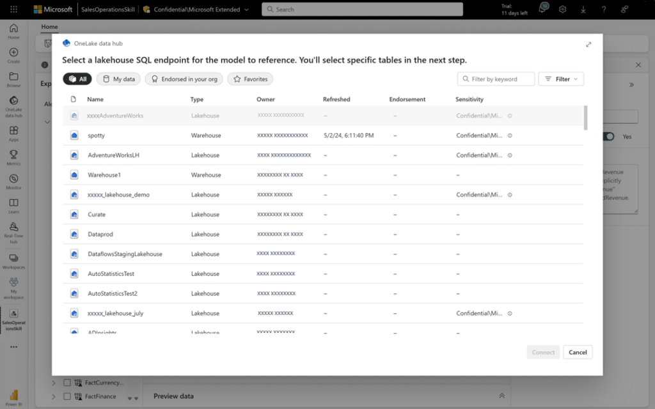
Task: Open the sensitivity label dropdown chevron
Action: 246,10
